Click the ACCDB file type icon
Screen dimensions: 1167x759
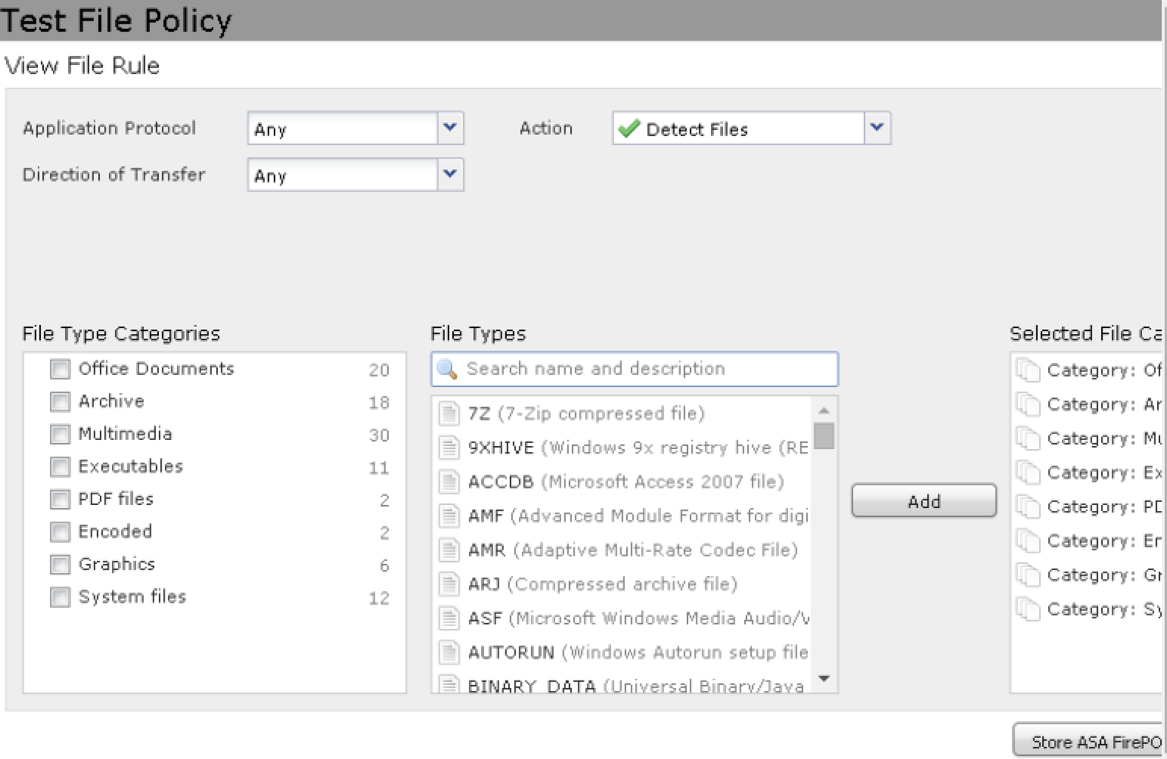pos(449,482)
